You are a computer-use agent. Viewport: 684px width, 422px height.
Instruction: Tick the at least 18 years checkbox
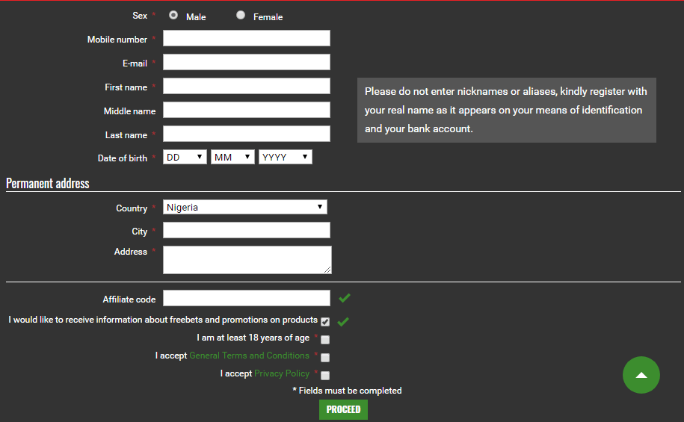pos(325,340)
